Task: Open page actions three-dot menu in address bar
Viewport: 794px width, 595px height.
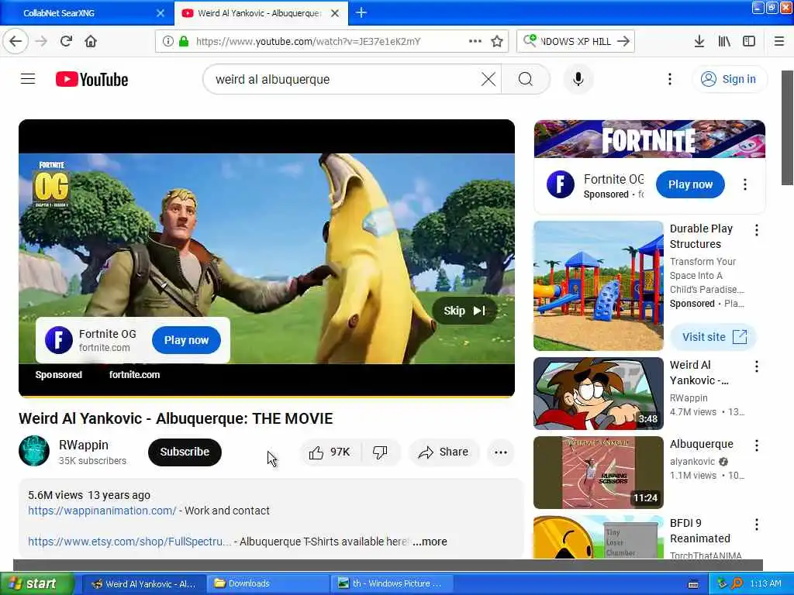Action: 475,41
